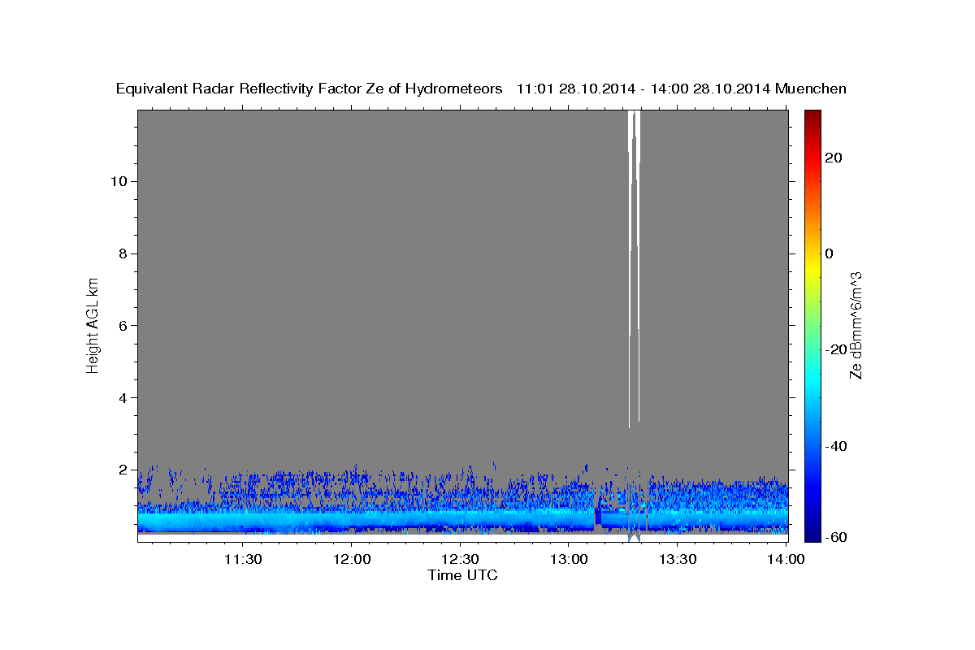Click the colorbar value label 20

(x=834, y=157)
